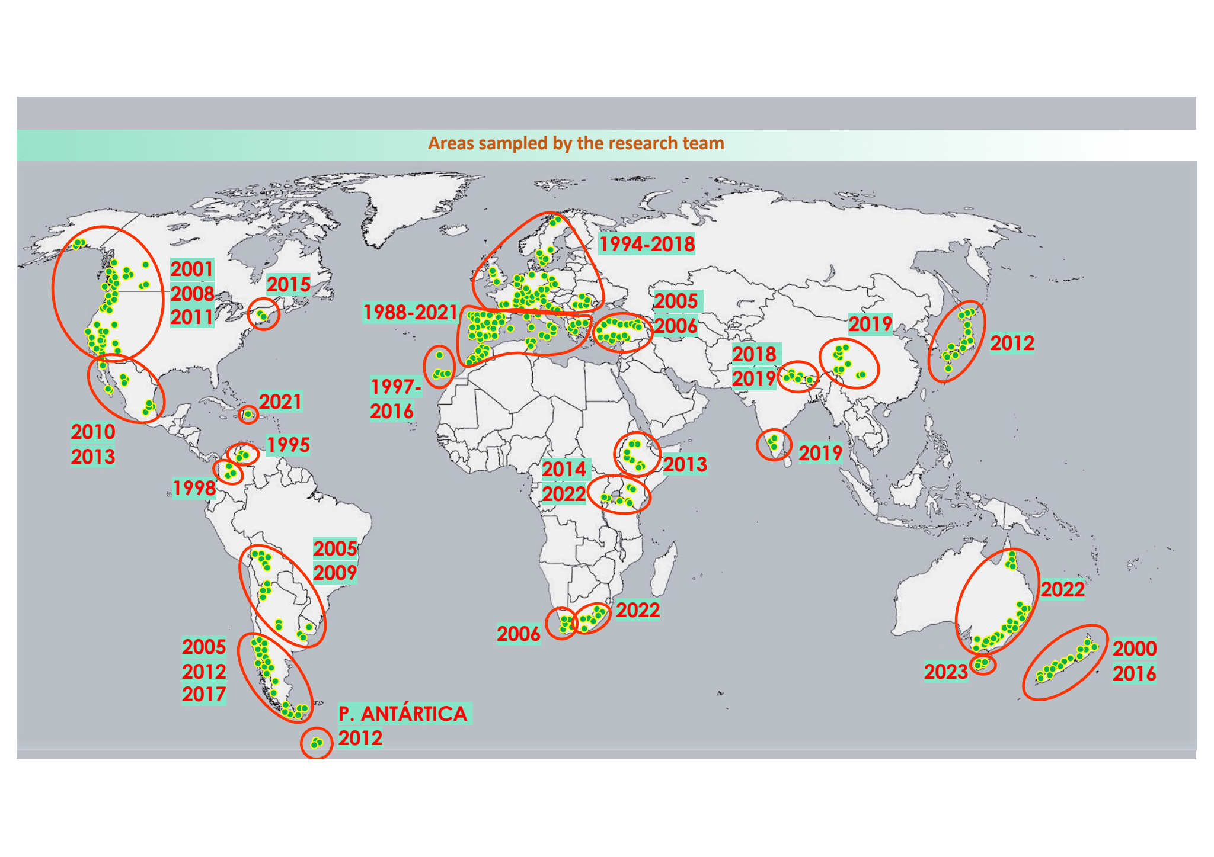This screenshot has width=1214, height=857.
Task: Select the "2013" label near East Africa
Action: coord(685,464)
